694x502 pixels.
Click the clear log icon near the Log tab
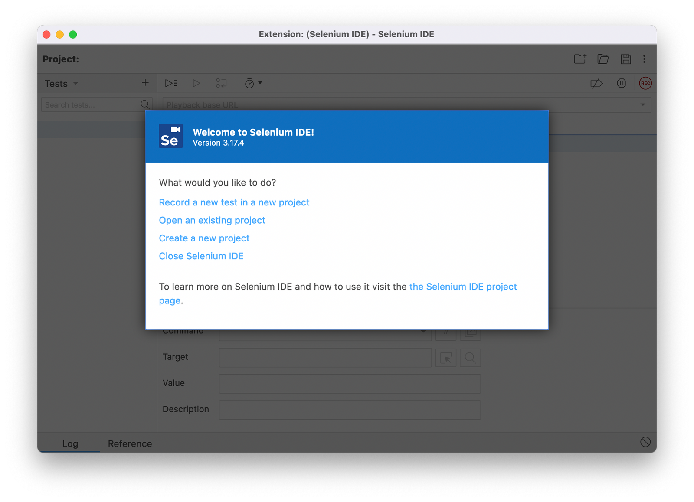click(645, 442)
